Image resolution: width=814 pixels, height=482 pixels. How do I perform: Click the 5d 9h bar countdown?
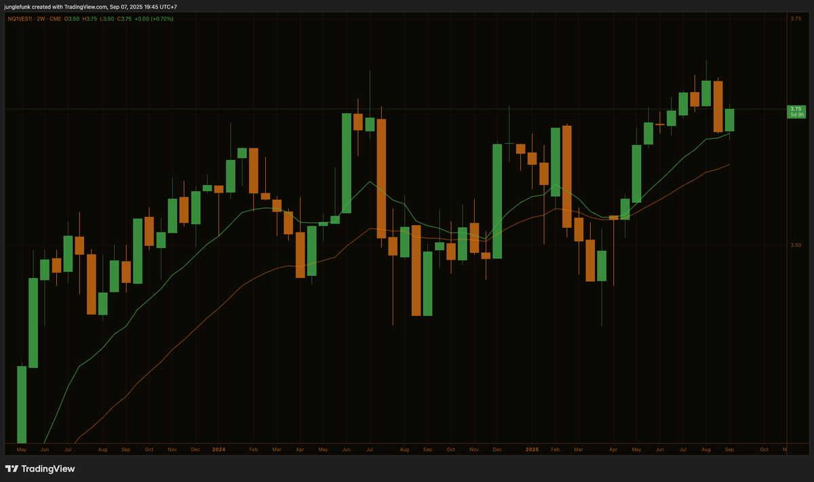coord(796,115)
